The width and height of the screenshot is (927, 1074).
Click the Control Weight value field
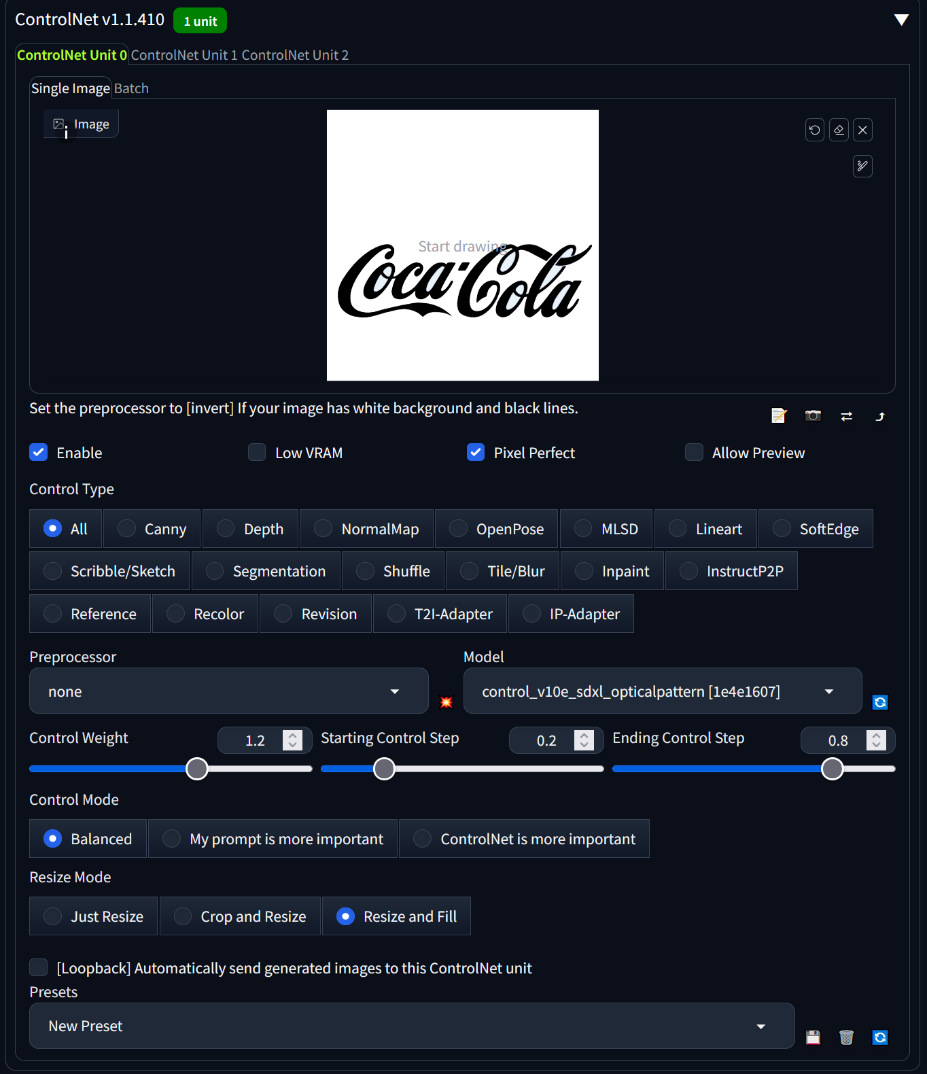(264, 740)
